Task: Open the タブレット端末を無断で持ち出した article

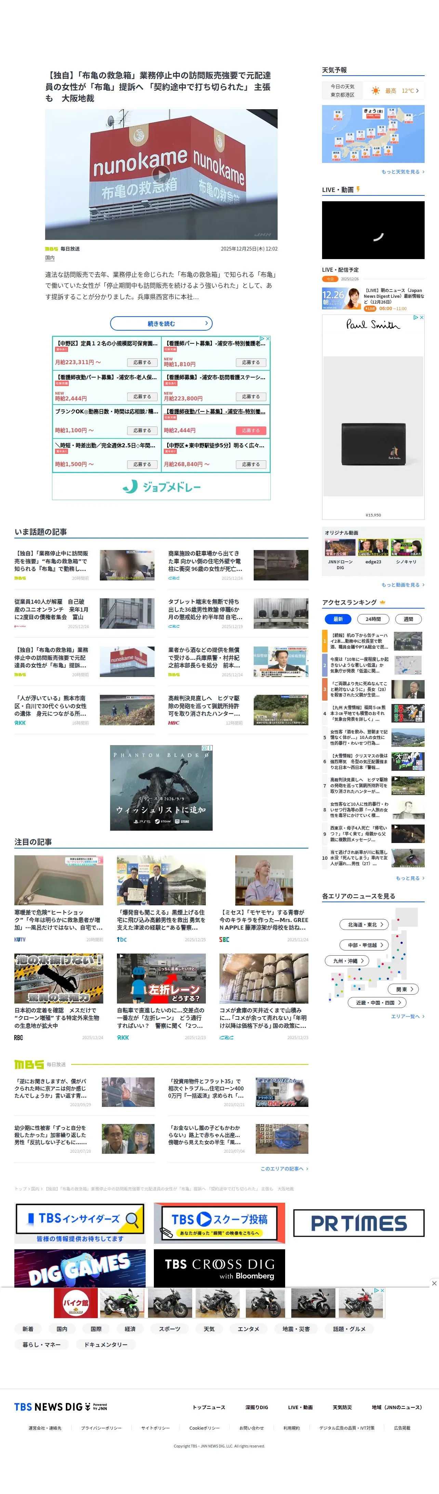Action: 238,613
